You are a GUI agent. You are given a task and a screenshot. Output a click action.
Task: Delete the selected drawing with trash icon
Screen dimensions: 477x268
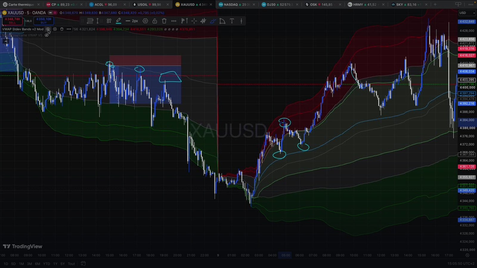[164, 21]
